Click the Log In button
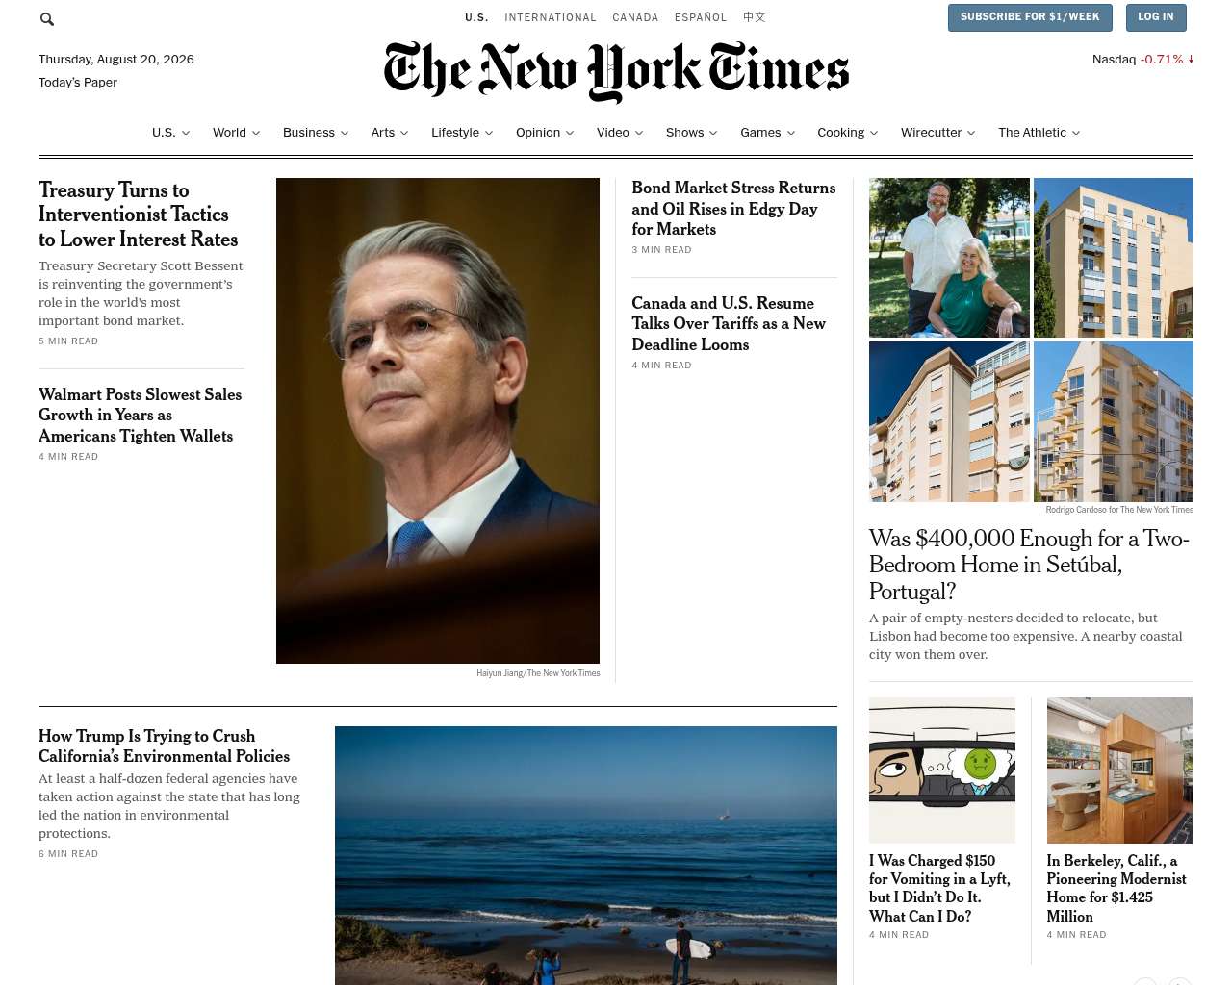 (1156, 17)
